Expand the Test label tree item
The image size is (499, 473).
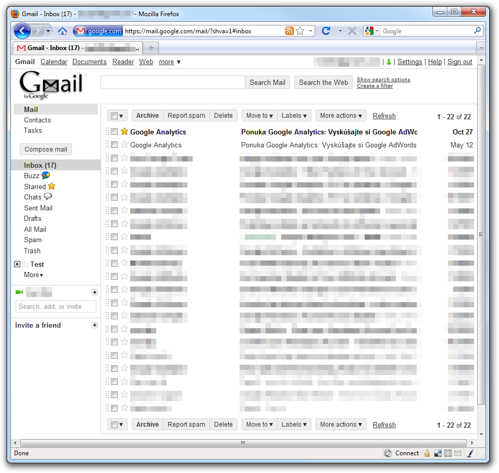coord(17,265)
